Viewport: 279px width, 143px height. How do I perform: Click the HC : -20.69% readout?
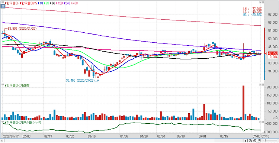(253, 14)
